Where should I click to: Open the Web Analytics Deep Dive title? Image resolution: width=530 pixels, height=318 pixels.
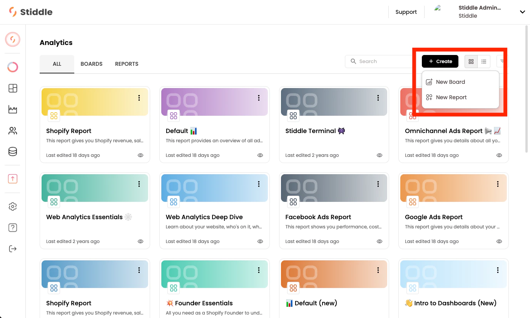click(204, 217)
